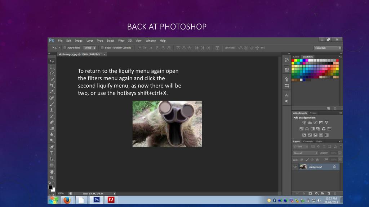Open the Fill slider dropdown arrow
This screenshot has height=207, width=369.
pyautogui.click(x=340, y=160)
